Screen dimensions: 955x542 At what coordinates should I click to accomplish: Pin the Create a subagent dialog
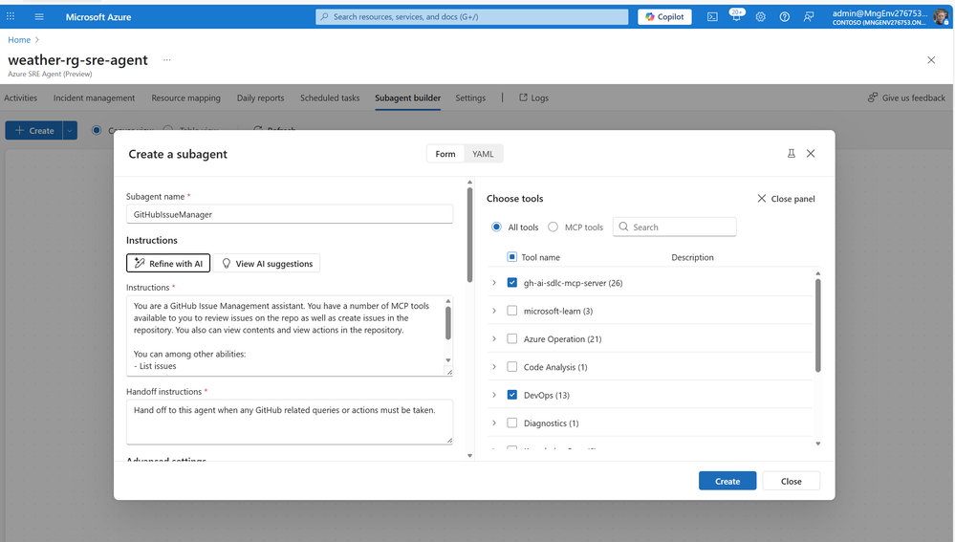pyautogui.click(x=792, y=154)
